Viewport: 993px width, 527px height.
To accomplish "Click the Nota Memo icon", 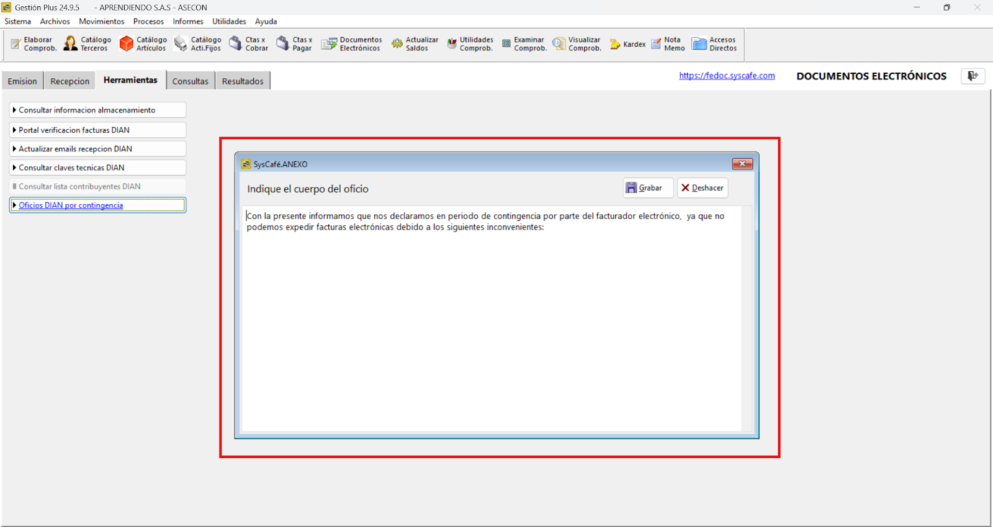I will click(x=656, y=44).
